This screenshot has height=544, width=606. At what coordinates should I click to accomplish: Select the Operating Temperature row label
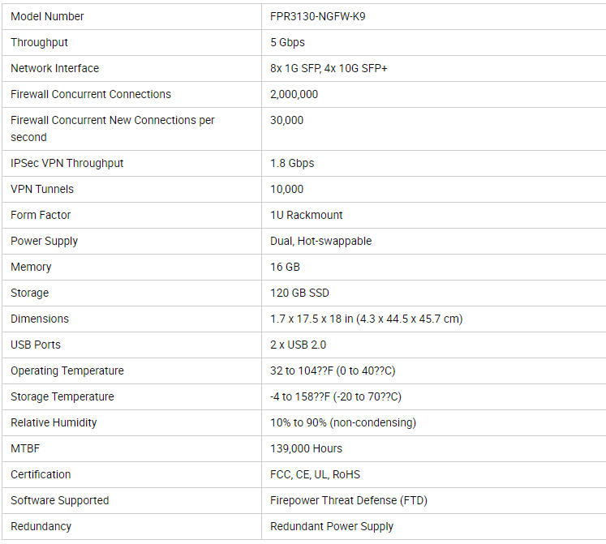(x=67, y=371)
